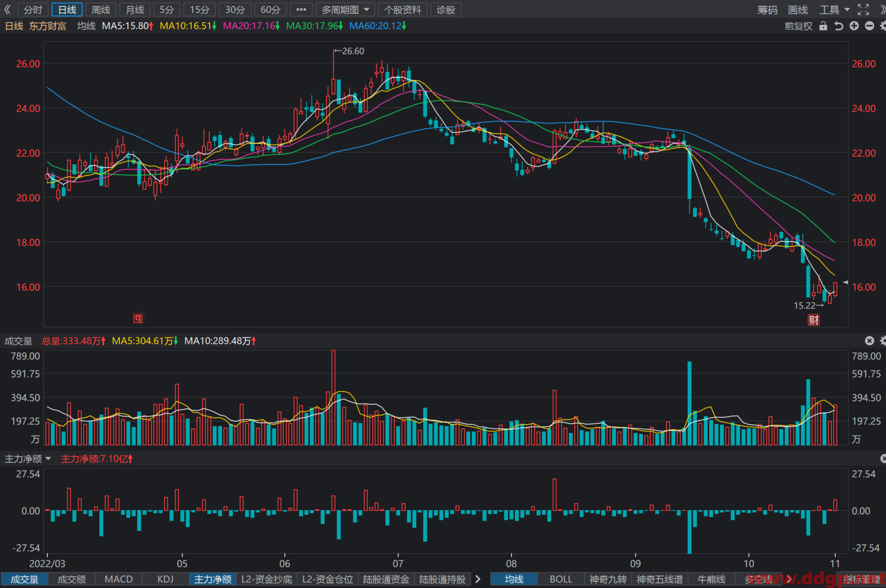Zoom out chart with minus icon

pyautogui.click(x=870, y=26)
